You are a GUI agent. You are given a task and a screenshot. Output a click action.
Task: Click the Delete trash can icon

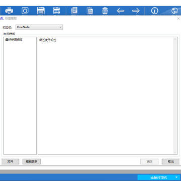pyautogui.click(x=105, y=11)
